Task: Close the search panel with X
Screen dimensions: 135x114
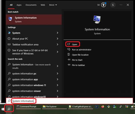Action: pos(128,5)
